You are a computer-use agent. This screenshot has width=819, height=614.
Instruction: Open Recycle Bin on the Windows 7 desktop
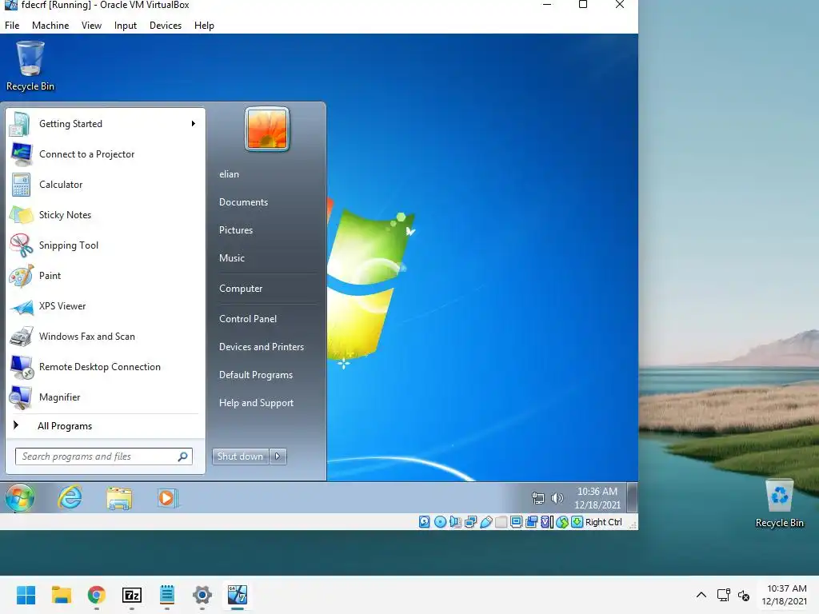[30, 66]
